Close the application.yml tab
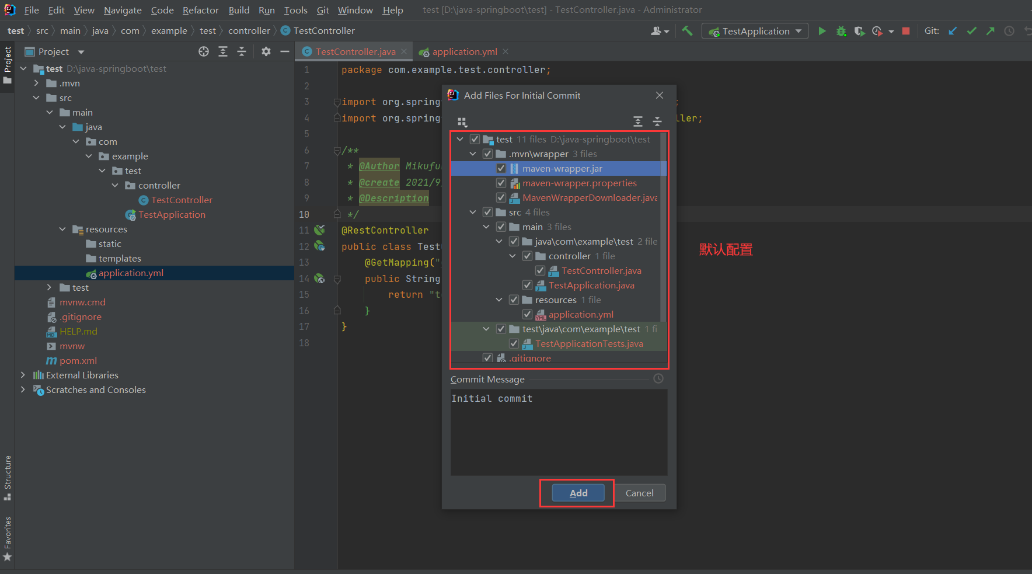 tap(505, 51)
